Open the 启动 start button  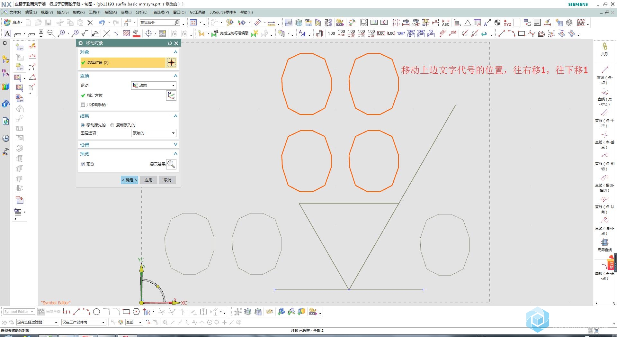tap(13, 23)
